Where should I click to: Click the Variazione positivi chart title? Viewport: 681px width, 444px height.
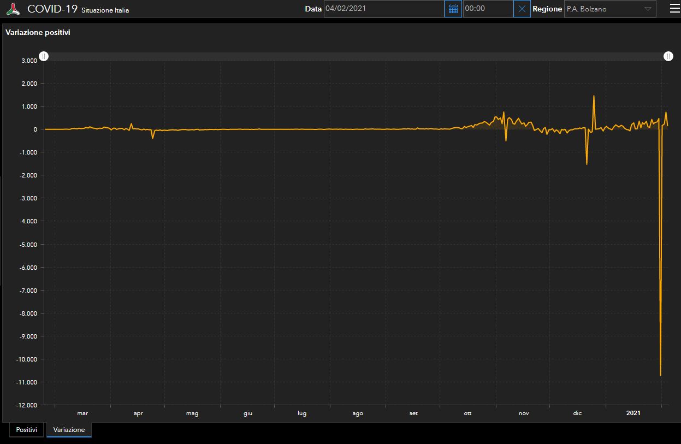(38, 32)
